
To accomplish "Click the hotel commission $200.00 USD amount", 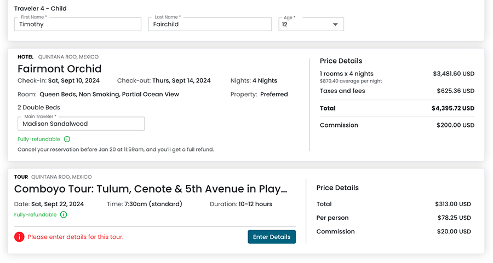I will [452, 125].
